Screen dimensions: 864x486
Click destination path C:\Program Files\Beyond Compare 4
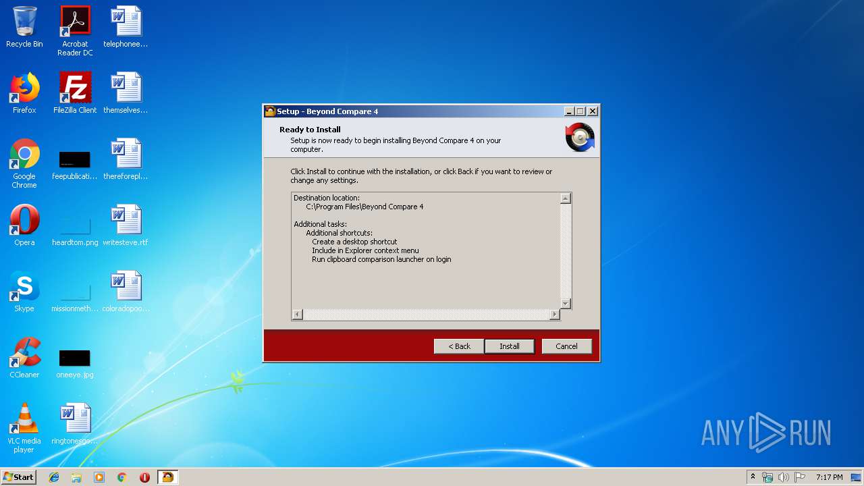364,207
